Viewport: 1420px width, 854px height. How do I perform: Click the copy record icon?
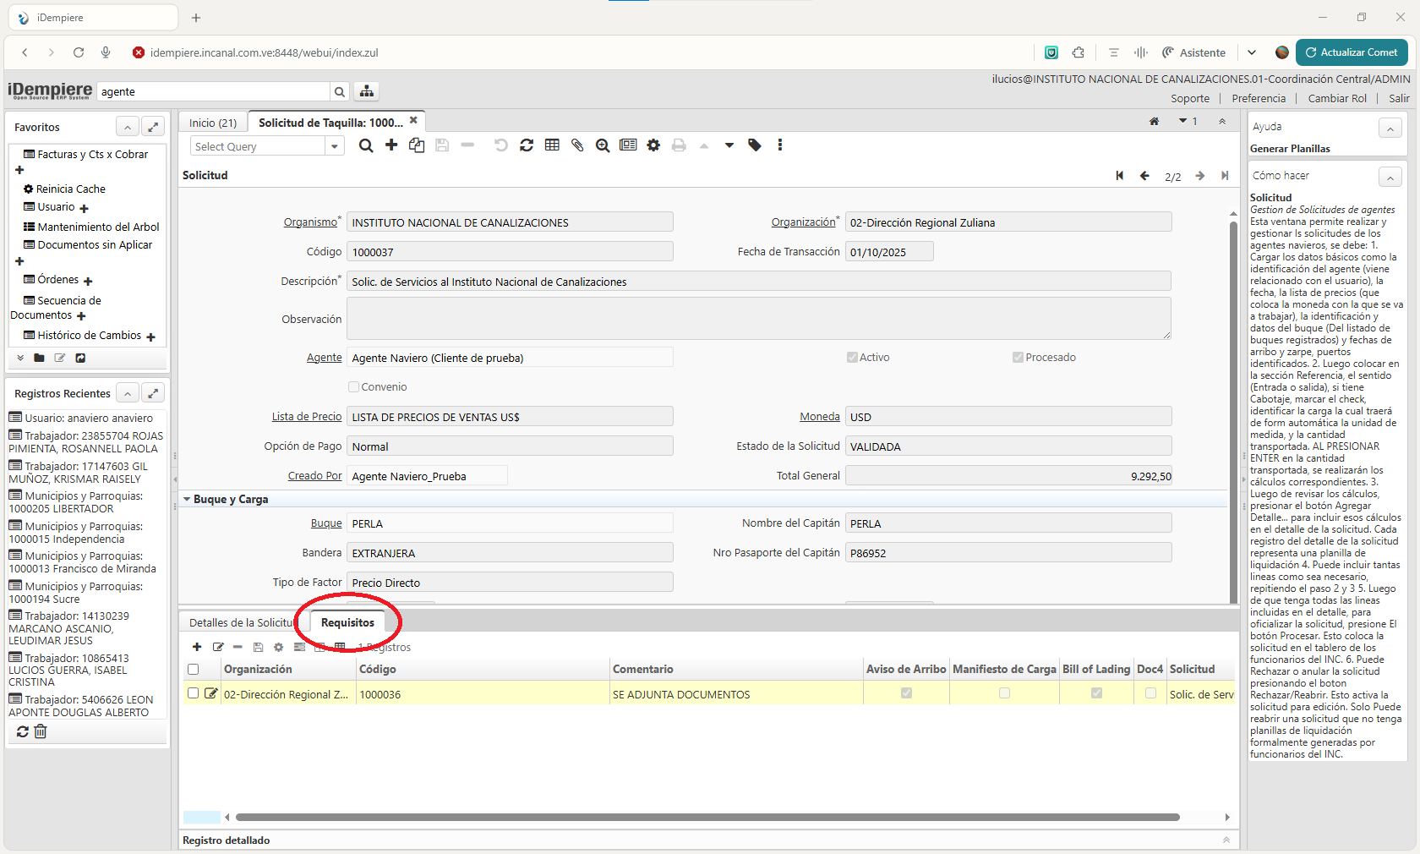[x=417, y=145]
